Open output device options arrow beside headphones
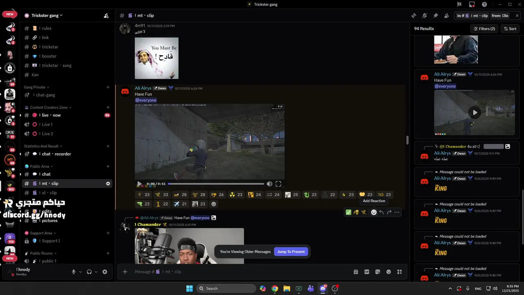Image resolution: width=524 pixels, height=295 pixels. click(96, 272)
